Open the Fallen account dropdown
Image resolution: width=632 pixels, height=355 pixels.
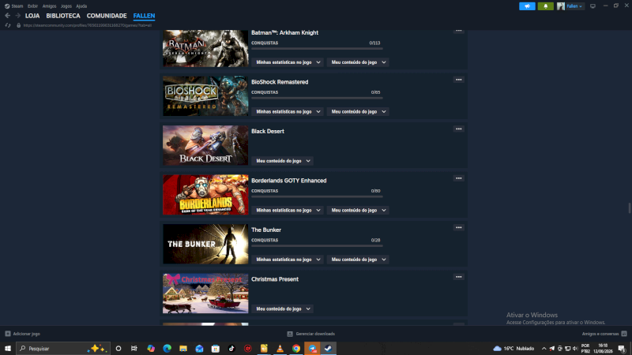574,6
